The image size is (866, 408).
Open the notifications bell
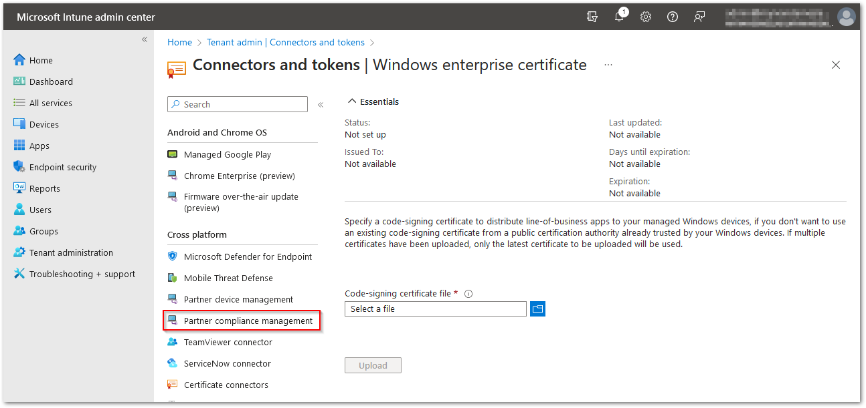619,16
